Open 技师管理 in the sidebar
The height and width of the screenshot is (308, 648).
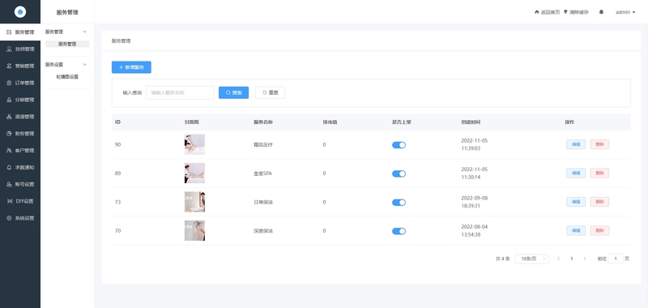pyautogui.click(x=20, y=49)
